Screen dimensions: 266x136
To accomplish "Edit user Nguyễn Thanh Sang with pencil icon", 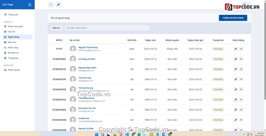I will click(235, 49).
